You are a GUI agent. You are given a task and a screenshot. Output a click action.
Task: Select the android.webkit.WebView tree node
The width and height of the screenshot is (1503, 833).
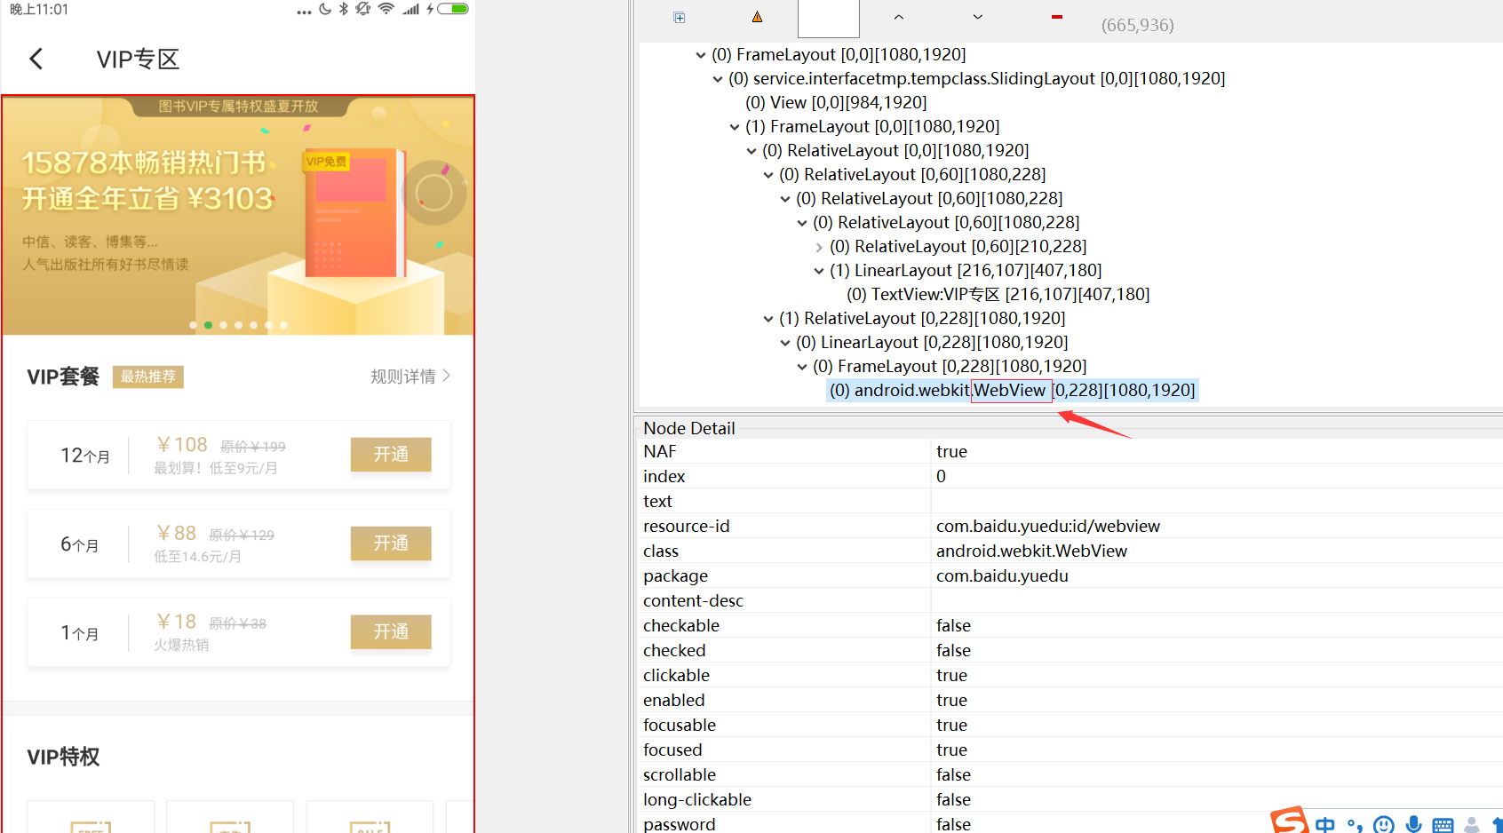(x=1012, y=390)
